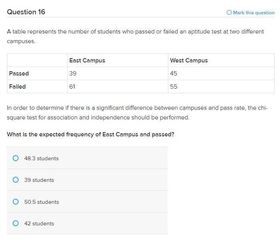Click the '42 students' answer label text
The image size is (280, 245).
pos(39,223)
